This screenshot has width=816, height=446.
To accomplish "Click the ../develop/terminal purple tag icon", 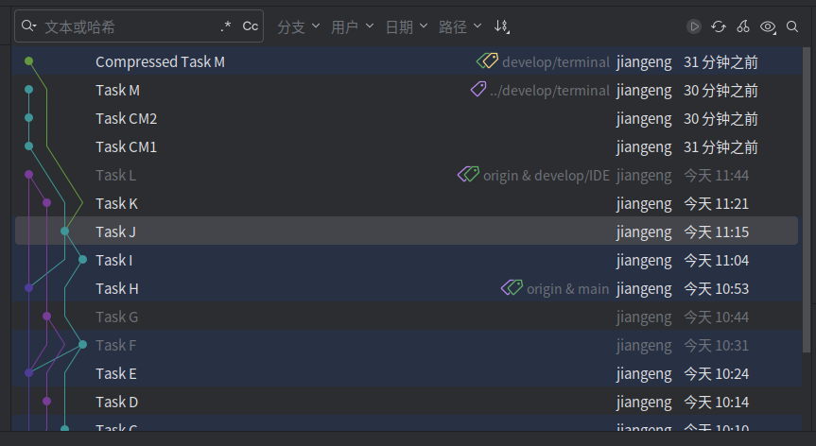I will click(x=478, y=89).
